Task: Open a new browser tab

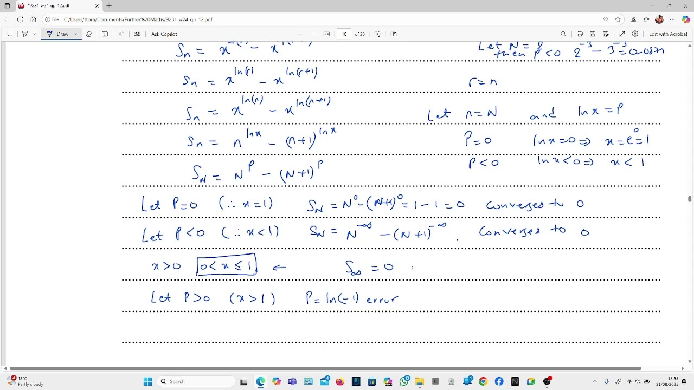Action: point(109,6)
